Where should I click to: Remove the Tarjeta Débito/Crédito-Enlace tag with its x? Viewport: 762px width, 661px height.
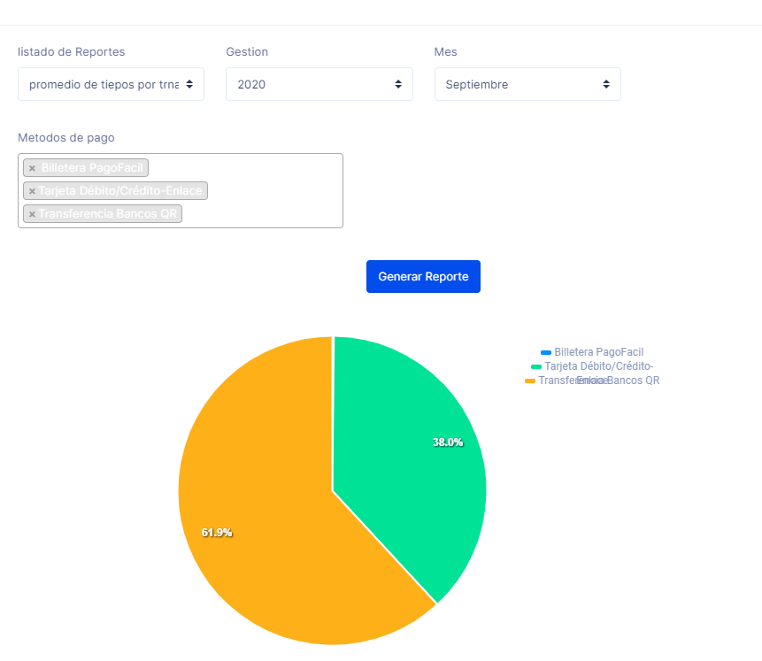tap(32, 191)
